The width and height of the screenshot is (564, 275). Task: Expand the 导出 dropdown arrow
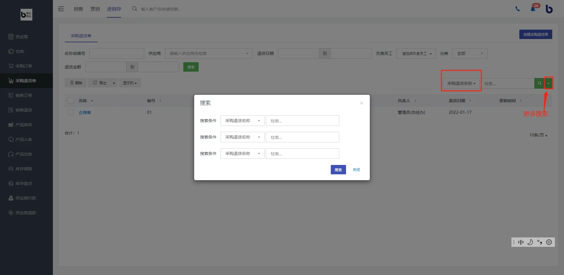(114, 83)
